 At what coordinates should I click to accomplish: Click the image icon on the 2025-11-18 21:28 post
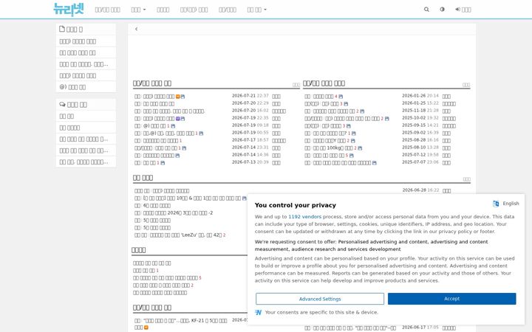pyautogui.click(x=362, y=111)
